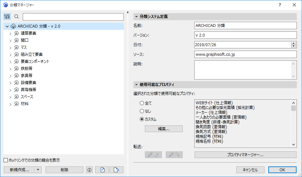This screenshot has width=302, height=177.
Task: Click the classification icon beside 設備要素
Action: pyautogui.click(x=16, y=83)
